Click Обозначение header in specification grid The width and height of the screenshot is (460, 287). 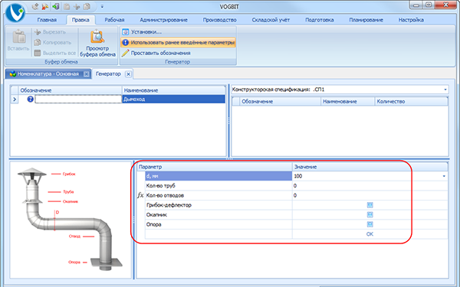pos(280,101)
